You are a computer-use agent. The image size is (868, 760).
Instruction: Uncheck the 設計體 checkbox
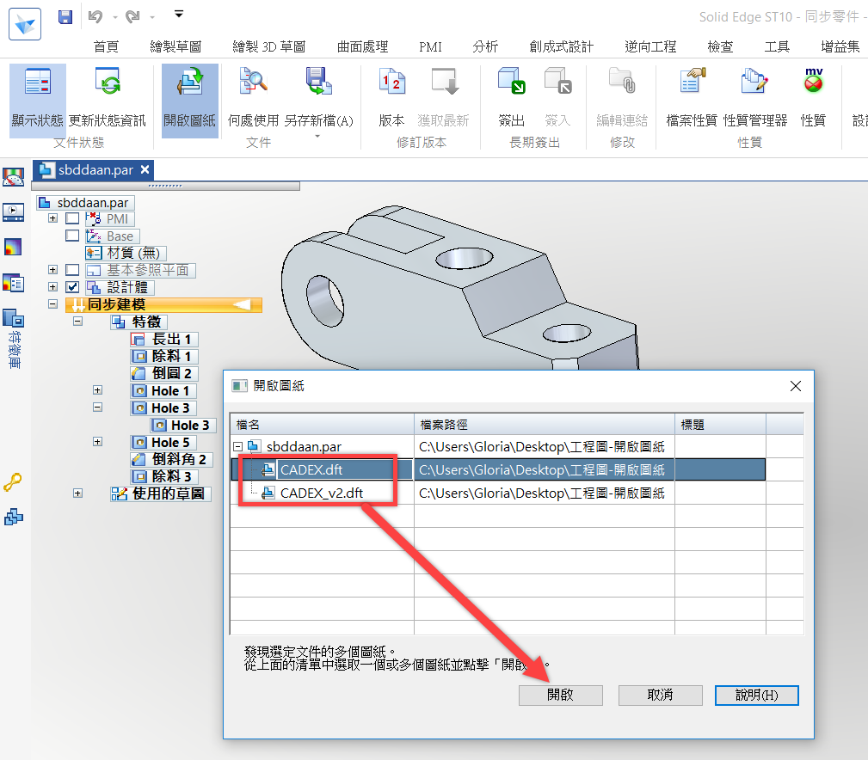pos(72,287)
